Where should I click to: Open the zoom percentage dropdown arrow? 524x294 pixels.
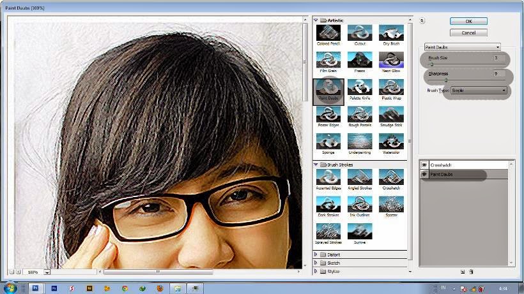[47, 272]
